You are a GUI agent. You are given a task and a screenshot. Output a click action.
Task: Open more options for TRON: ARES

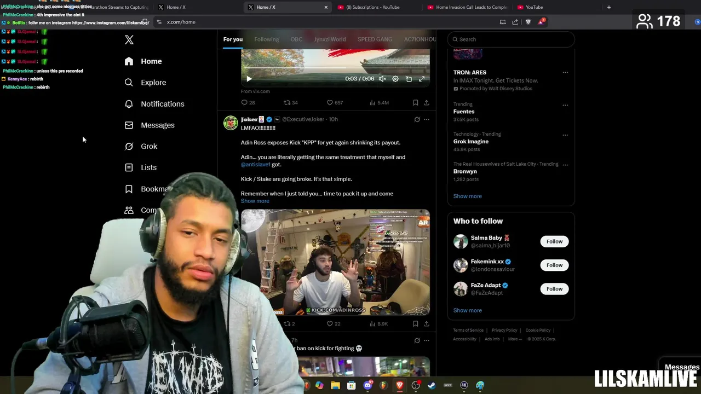coord(565,72)
